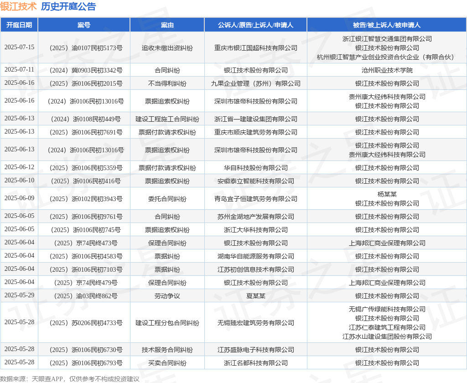Click the cause cell 买卖合同纠纷
The image size is (467, 383).
point(167,363)
